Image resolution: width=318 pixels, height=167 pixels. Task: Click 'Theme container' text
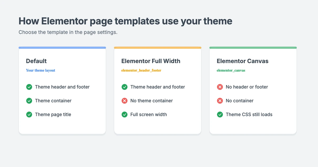click(x=53, y=101)
